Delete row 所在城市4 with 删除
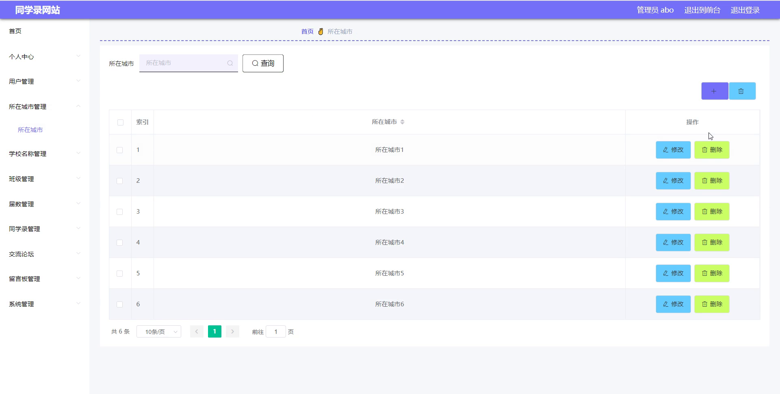Image resolution: width=780 pixels, height=394 pixels. pyautogui.click(x=711, y=242)
